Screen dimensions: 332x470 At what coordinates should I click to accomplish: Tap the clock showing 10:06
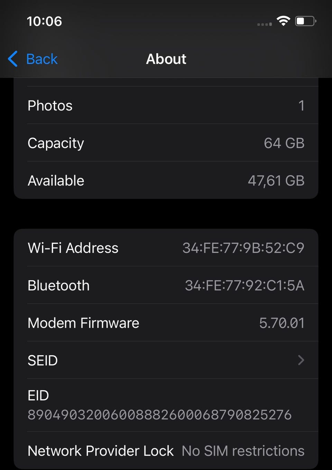[x=44, y=21]
